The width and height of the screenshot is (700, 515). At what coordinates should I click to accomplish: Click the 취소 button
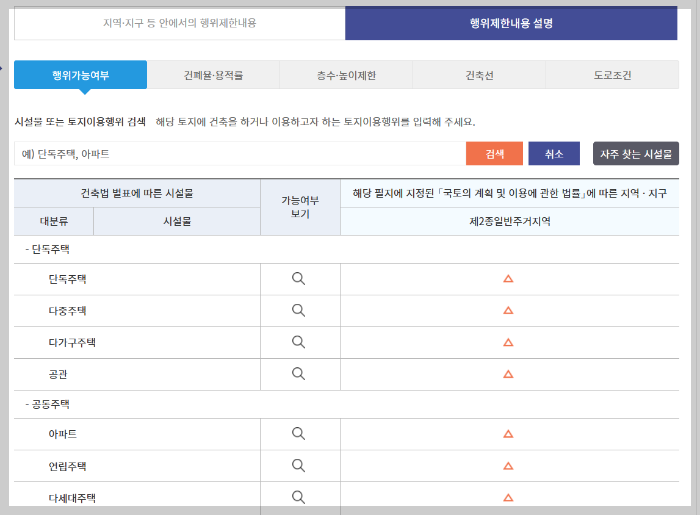[x=554, y=154]
